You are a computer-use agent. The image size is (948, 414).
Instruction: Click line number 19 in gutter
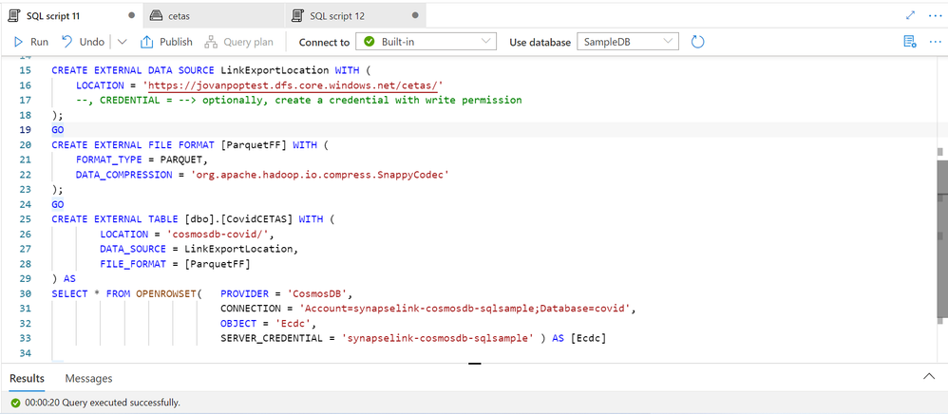coord(26,129)
